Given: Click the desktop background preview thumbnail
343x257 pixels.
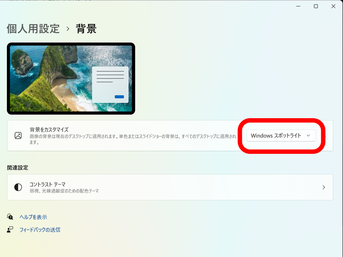Looking at the screenshot, I should point(71,78).
